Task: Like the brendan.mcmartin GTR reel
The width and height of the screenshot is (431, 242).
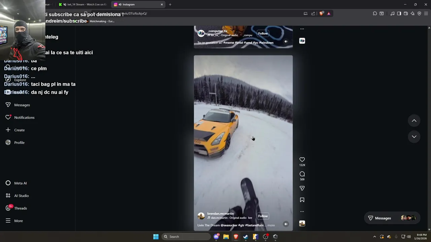Action: 302,160
